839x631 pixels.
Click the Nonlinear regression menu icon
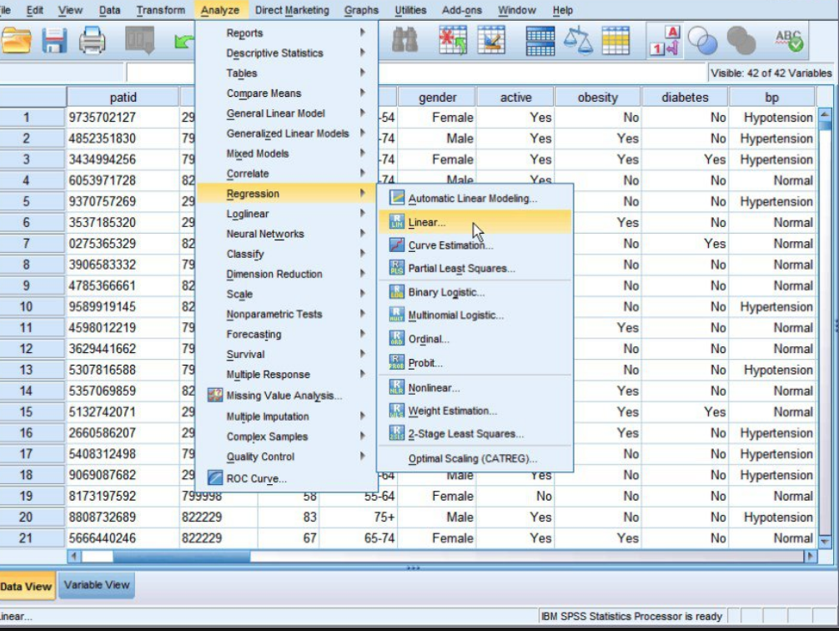(396, 387)
